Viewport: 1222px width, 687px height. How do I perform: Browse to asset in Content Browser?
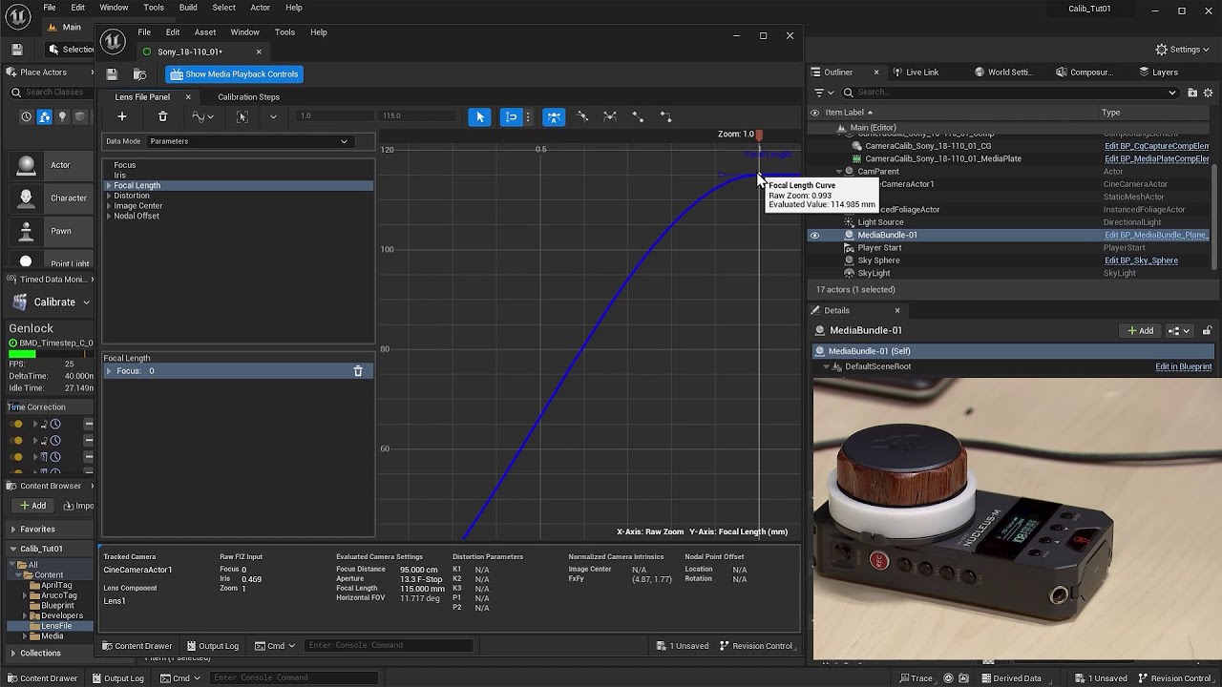point(140,74)
